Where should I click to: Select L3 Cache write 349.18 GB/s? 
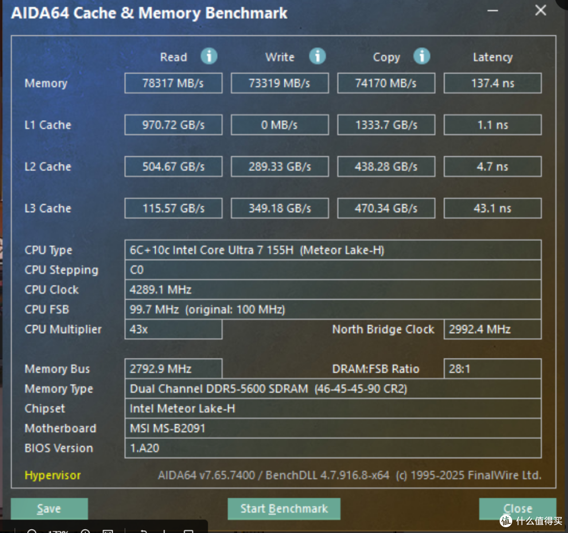(280, 208)
